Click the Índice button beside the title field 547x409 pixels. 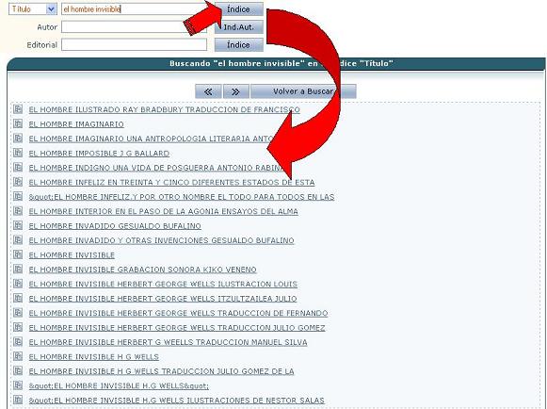[239, 9]
